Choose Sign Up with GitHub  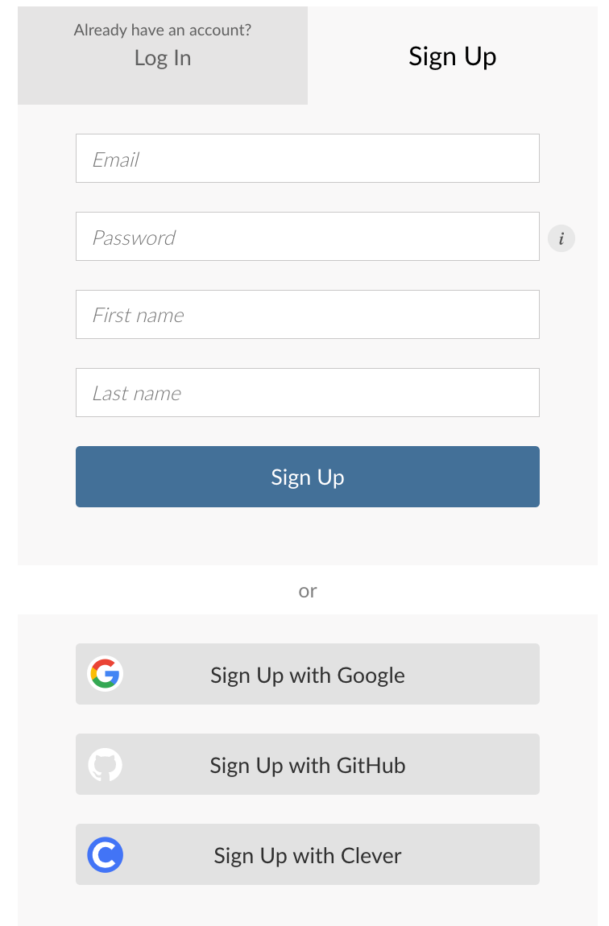pos(307,764)
